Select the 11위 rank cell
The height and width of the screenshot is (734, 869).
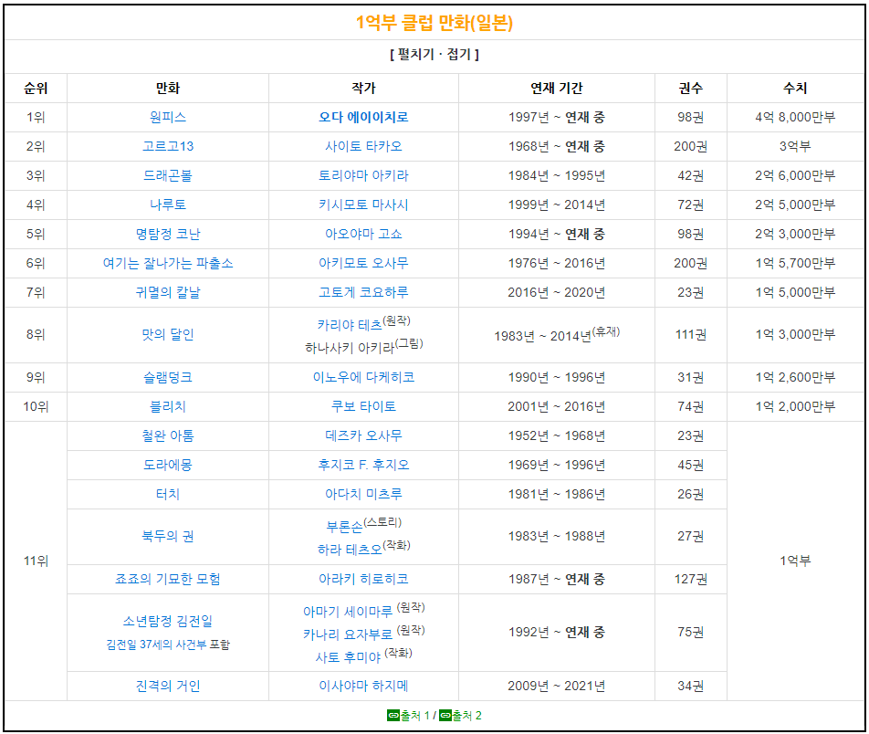click(x=36, y=561)
